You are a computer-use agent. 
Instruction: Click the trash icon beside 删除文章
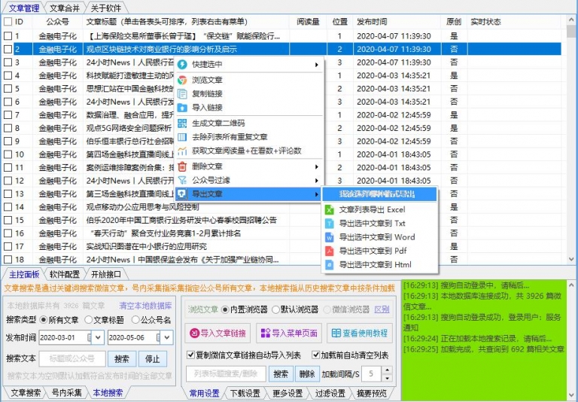point(182,166)
